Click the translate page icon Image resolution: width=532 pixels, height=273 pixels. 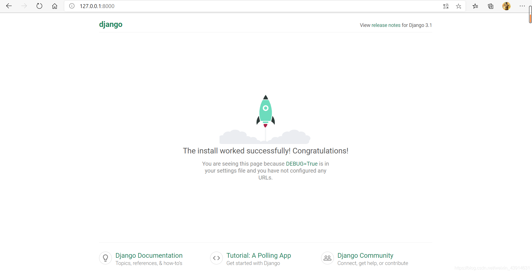tap(446, 6)
